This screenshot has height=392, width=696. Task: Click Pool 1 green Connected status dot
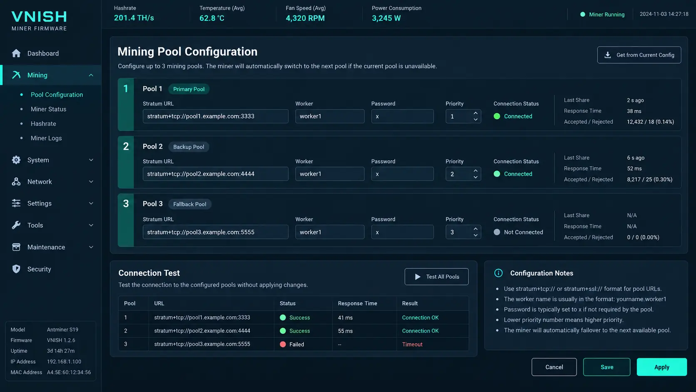click(x=497, y=116)
